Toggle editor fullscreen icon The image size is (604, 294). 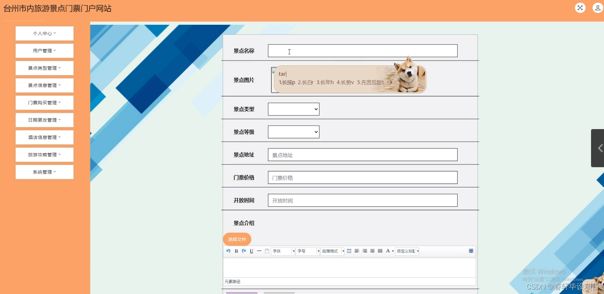pyautogui.click(x=471, y=251)
